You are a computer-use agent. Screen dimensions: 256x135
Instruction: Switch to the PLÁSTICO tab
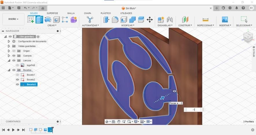tap(106, 13)
